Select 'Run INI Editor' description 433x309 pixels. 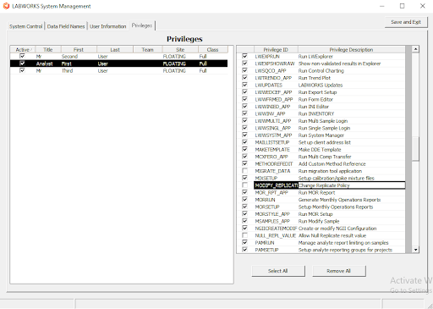314,107
